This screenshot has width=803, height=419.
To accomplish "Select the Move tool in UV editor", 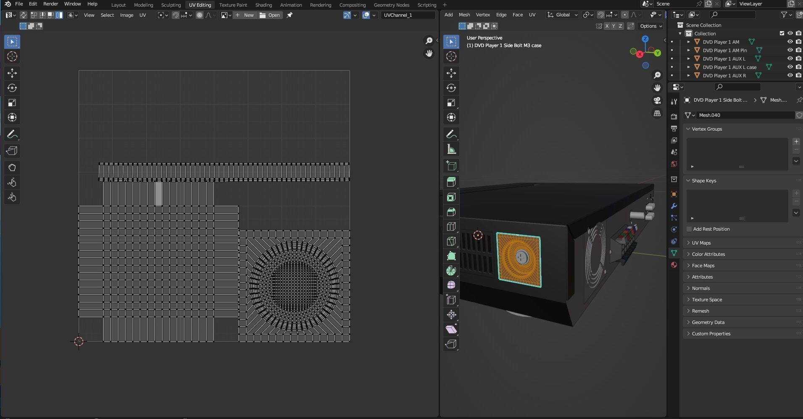I will point(12,73).
